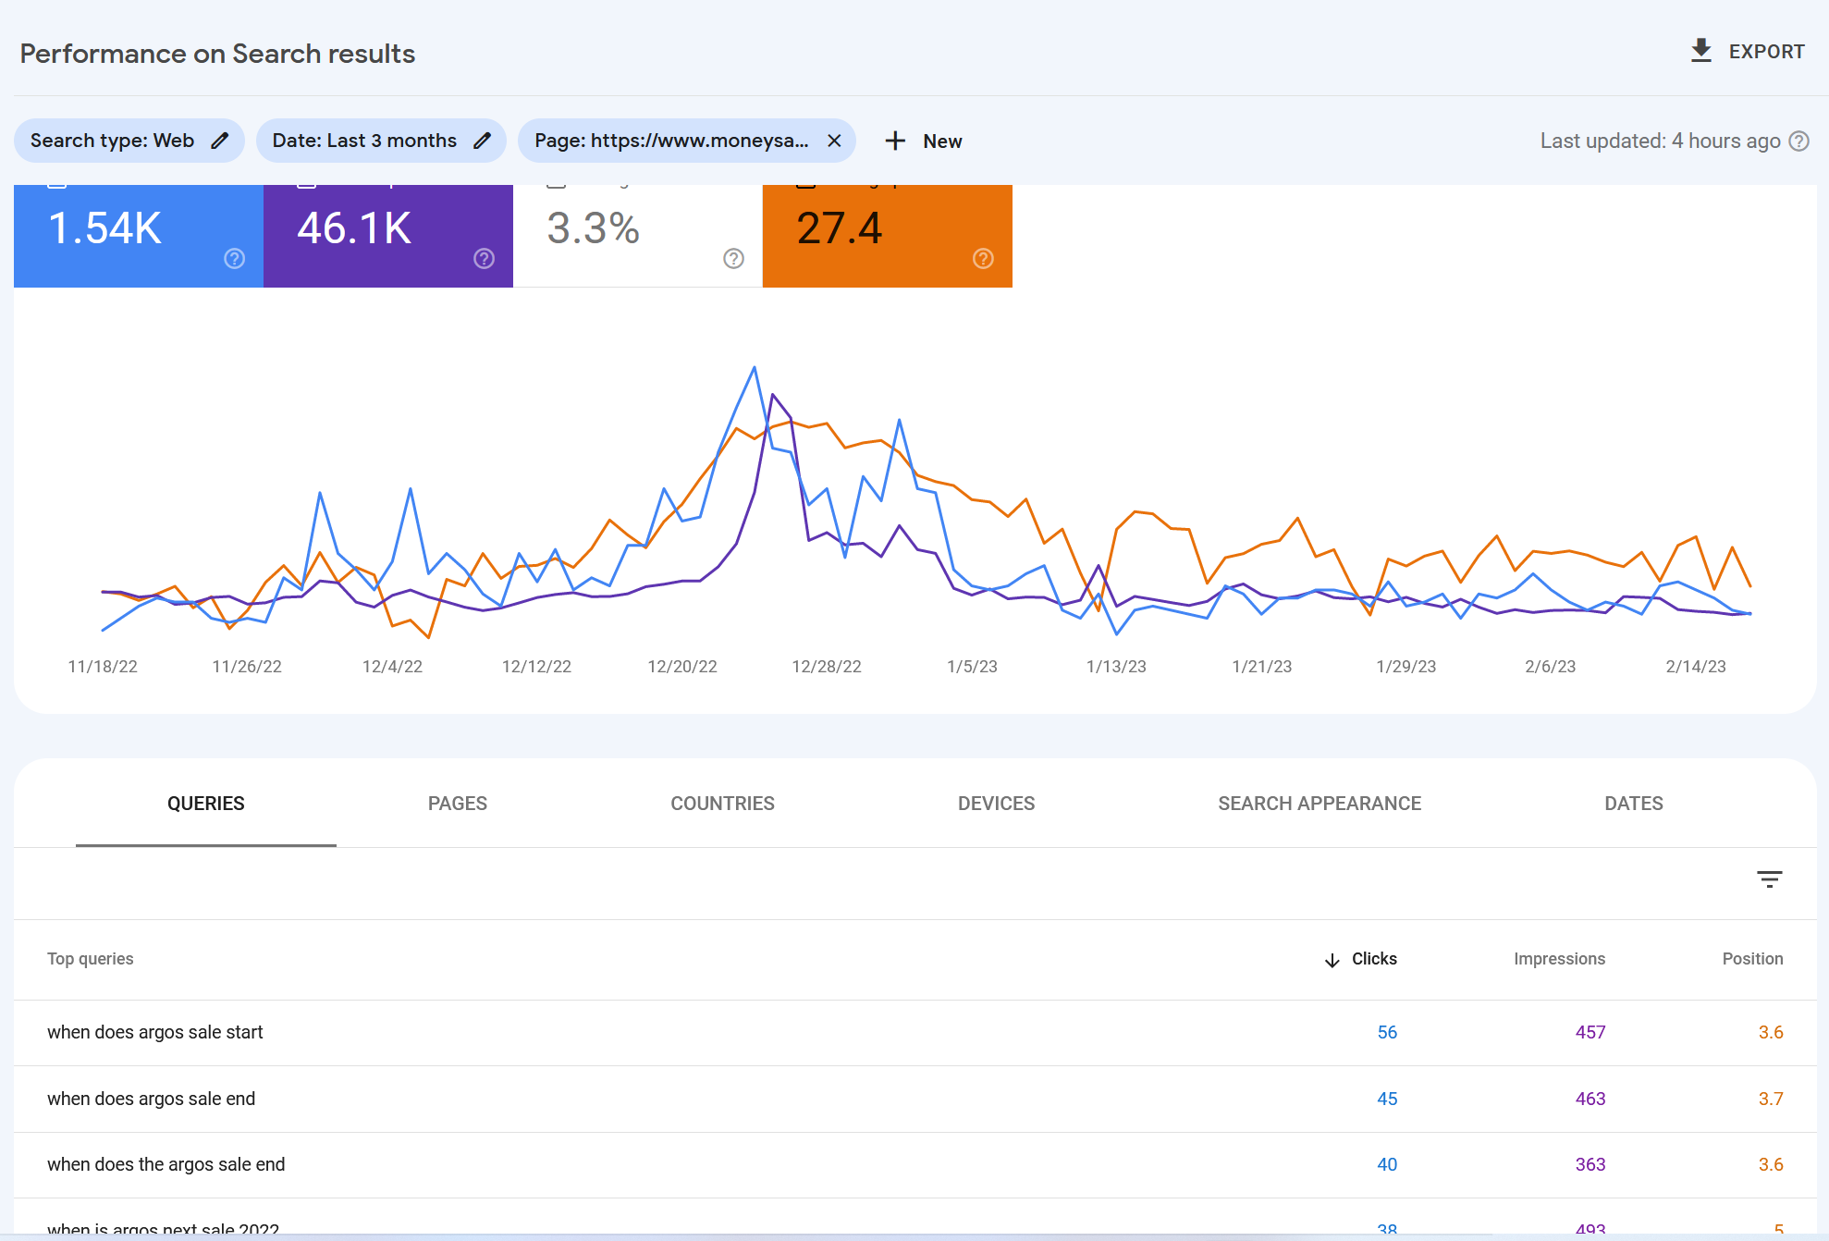Switch to the Countries tab
Screen dimensions: 1829x1241
(x=721, y=802)
